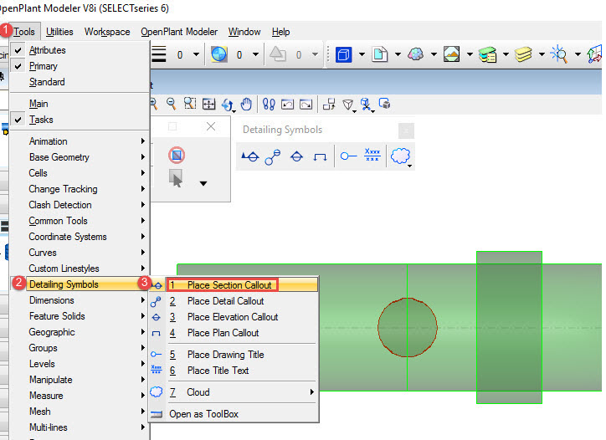The width and height of the screenshot is (606, 440).
Task: Click Open as ToolBox
Action: coord(234,414)
